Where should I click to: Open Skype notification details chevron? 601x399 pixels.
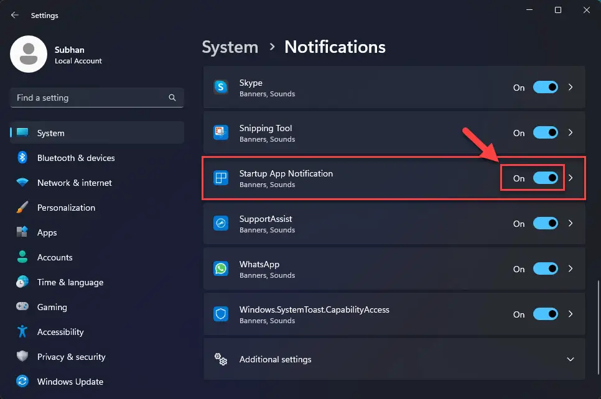point(571,87)
